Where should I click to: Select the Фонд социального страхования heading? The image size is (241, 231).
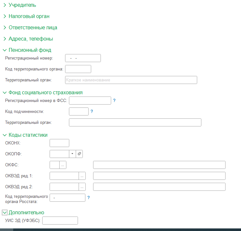[46, 93]
